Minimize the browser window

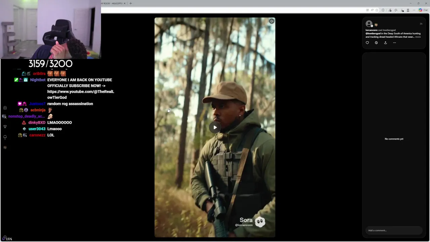pyautogui.click(x=410, y=3)
